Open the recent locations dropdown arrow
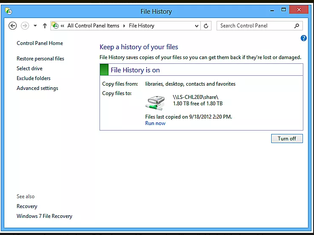This screenshot has width=314, height=235. (x=35, y=26)
